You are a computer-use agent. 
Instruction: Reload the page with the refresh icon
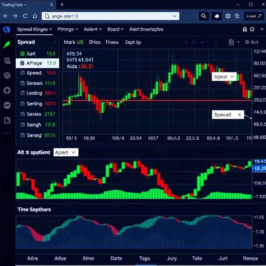[25, 16]
